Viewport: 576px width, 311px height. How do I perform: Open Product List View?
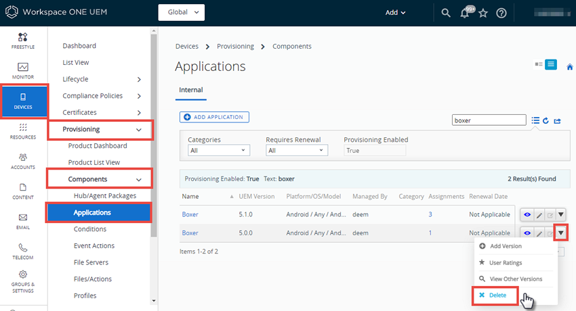94,162
